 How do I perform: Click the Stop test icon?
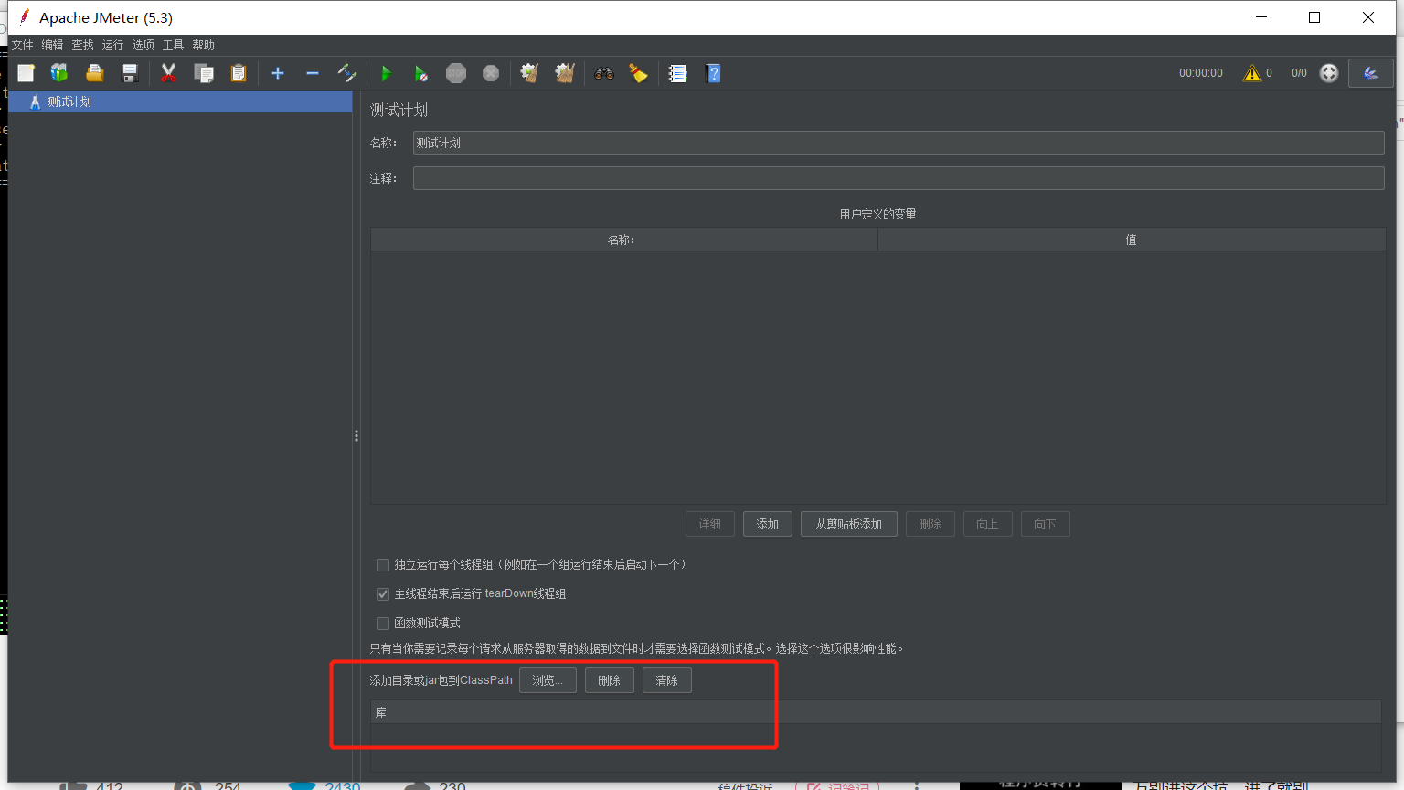click(456, 73)
